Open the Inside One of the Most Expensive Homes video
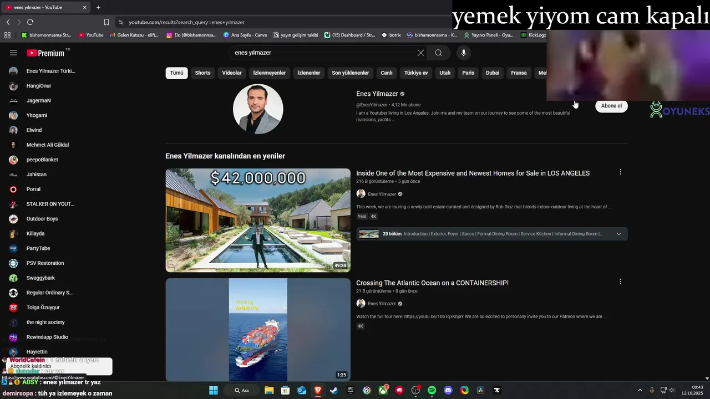710x399 pixels. (x=473, y=173)
